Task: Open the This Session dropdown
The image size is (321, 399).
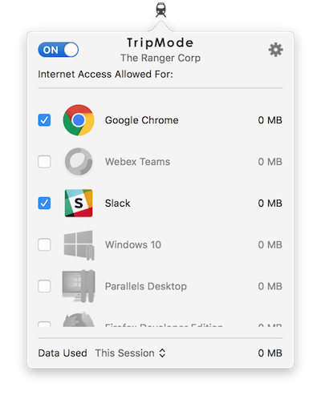Action: pos(130,353)
